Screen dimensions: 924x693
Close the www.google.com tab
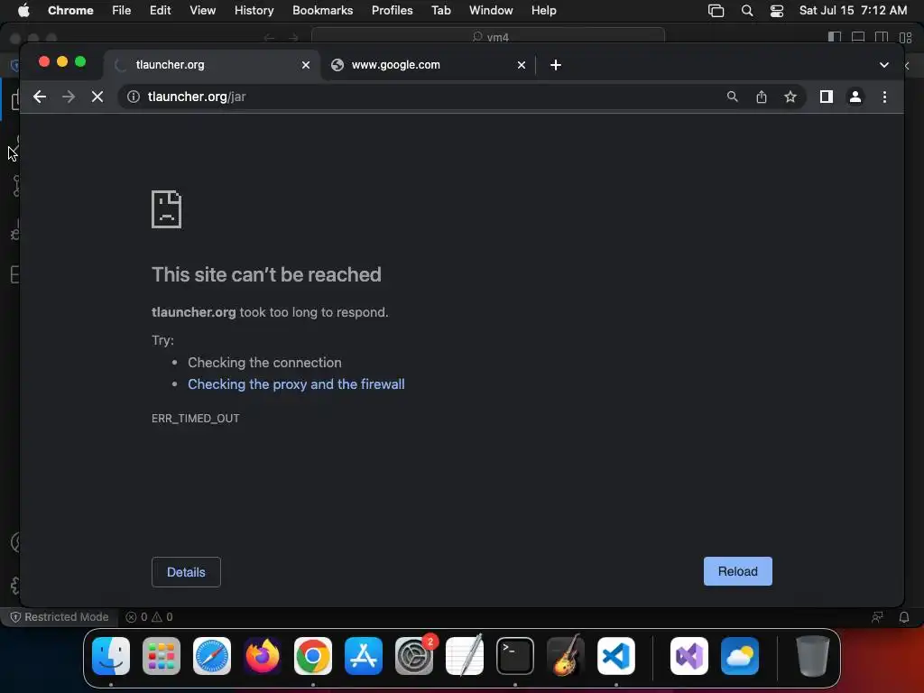[x=522, y=65]
